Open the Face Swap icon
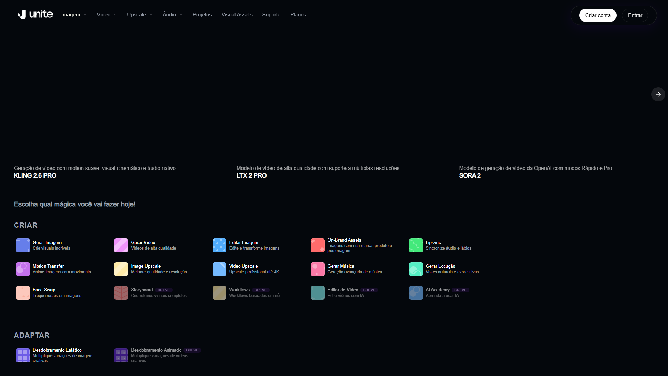This screenshot has height=376, width=668. pos(23,293)
